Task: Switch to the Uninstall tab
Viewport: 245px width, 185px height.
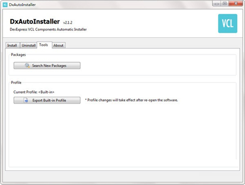Action: point(28,45)
